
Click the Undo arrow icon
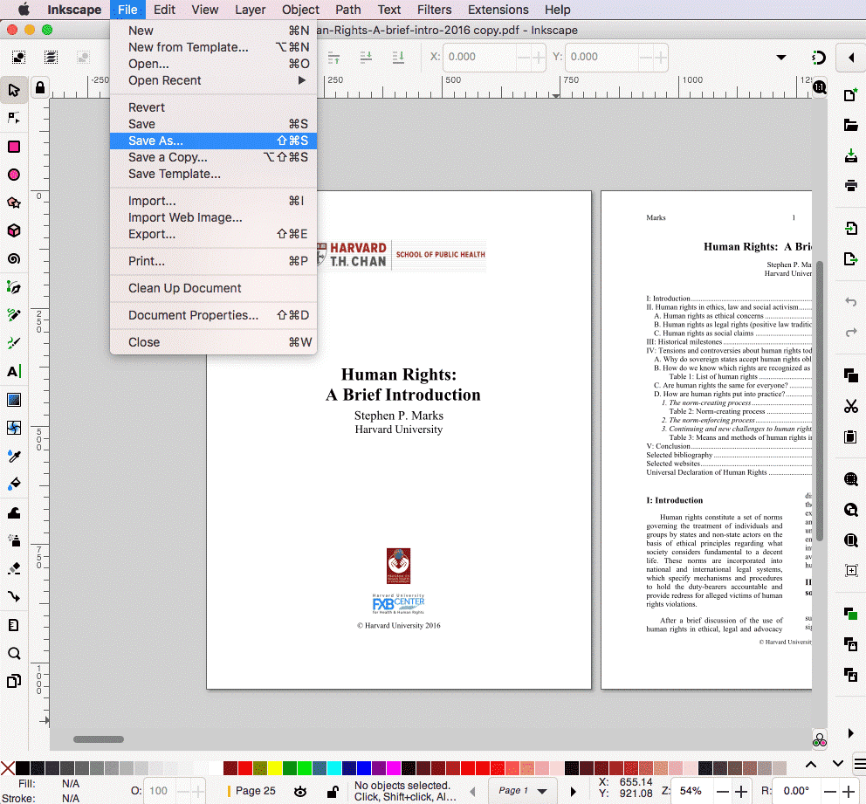pos(850,302)
